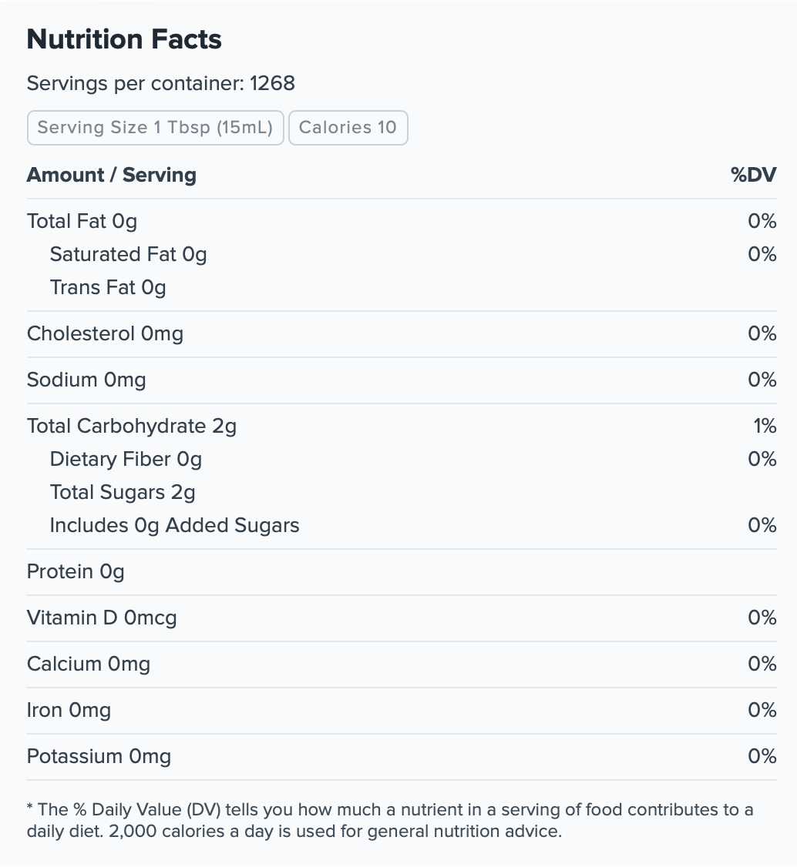797x867 pixels.
Task: Click the %DV column header
Action: click(x=753, y=175)
